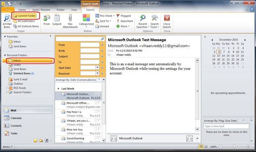The width and height of the screenshot is (256, 152).
Task: Open the File tab
Action: [x=8, y=10]
